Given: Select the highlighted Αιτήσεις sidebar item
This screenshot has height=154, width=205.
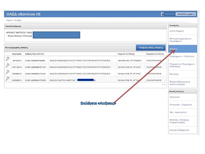Looking at the screenshot, I should point(182,49).
